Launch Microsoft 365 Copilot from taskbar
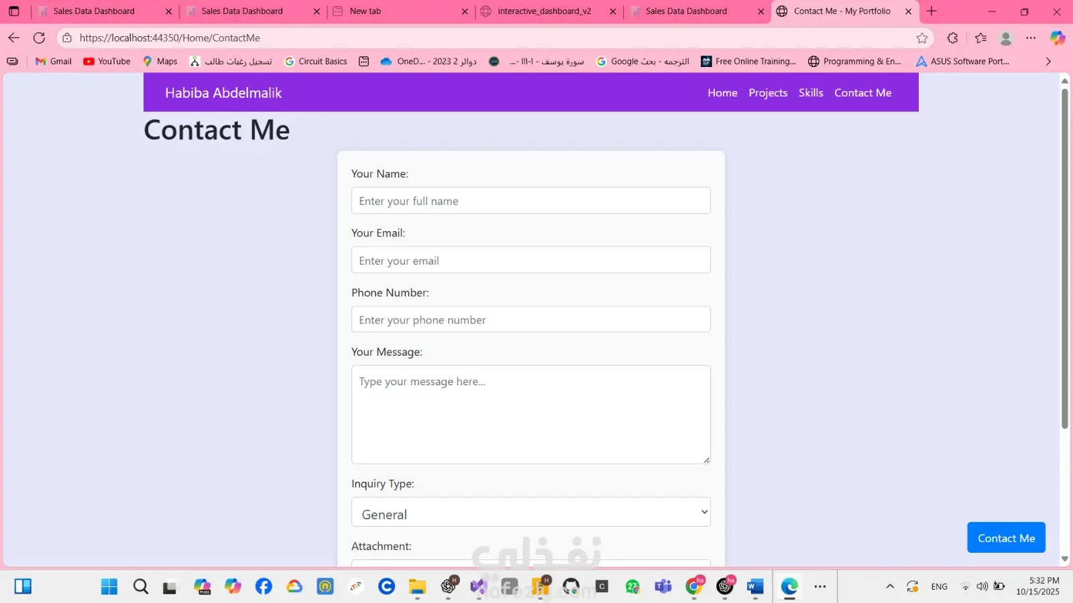This screenshot has height=603, width=1073. [x=202, y=587]
